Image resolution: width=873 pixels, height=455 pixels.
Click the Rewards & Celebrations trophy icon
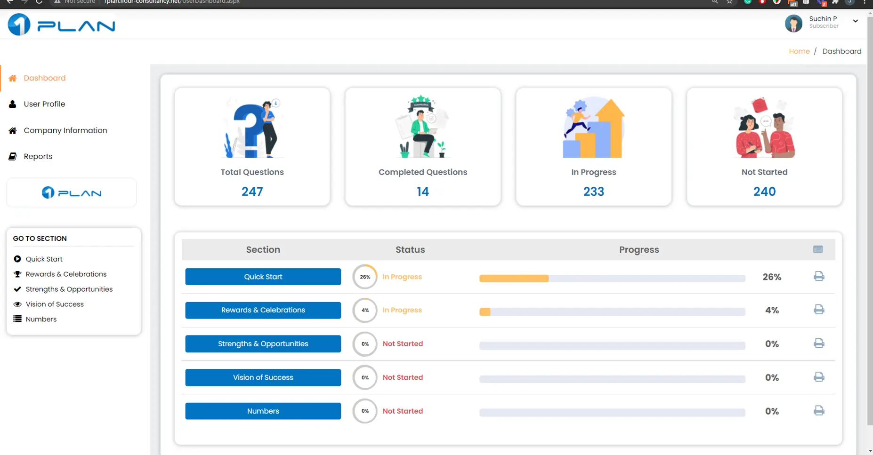pos(17,274)
